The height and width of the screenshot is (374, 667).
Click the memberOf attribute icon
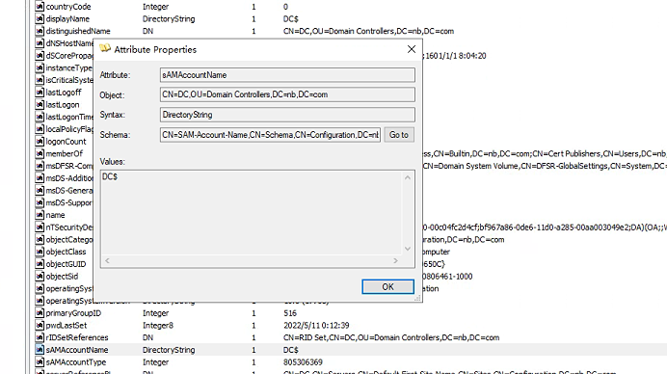[40, 153]
